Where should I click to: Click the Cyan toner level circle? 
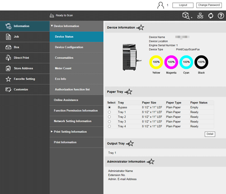pos(186,62)
